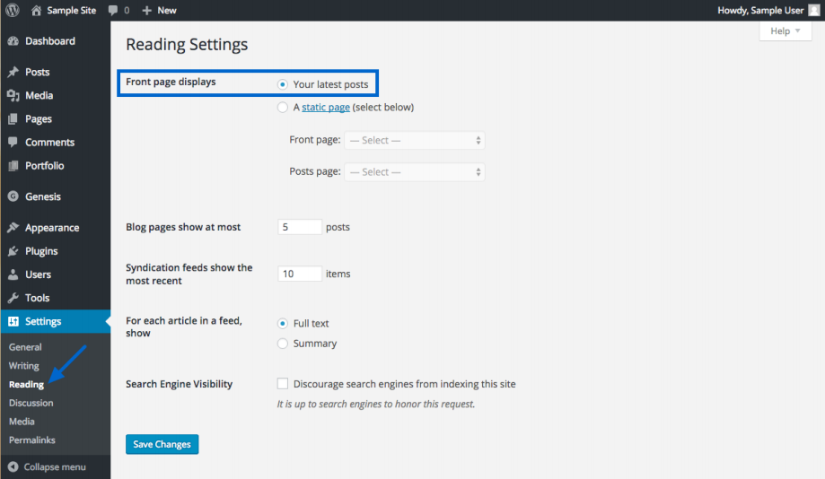Select the 'Your latest posts' radio button

click(283, 84)
